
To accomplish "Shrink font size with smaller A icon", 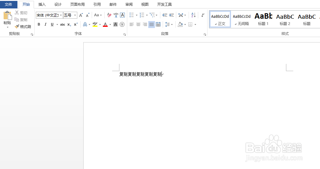I will click(88, 15).
